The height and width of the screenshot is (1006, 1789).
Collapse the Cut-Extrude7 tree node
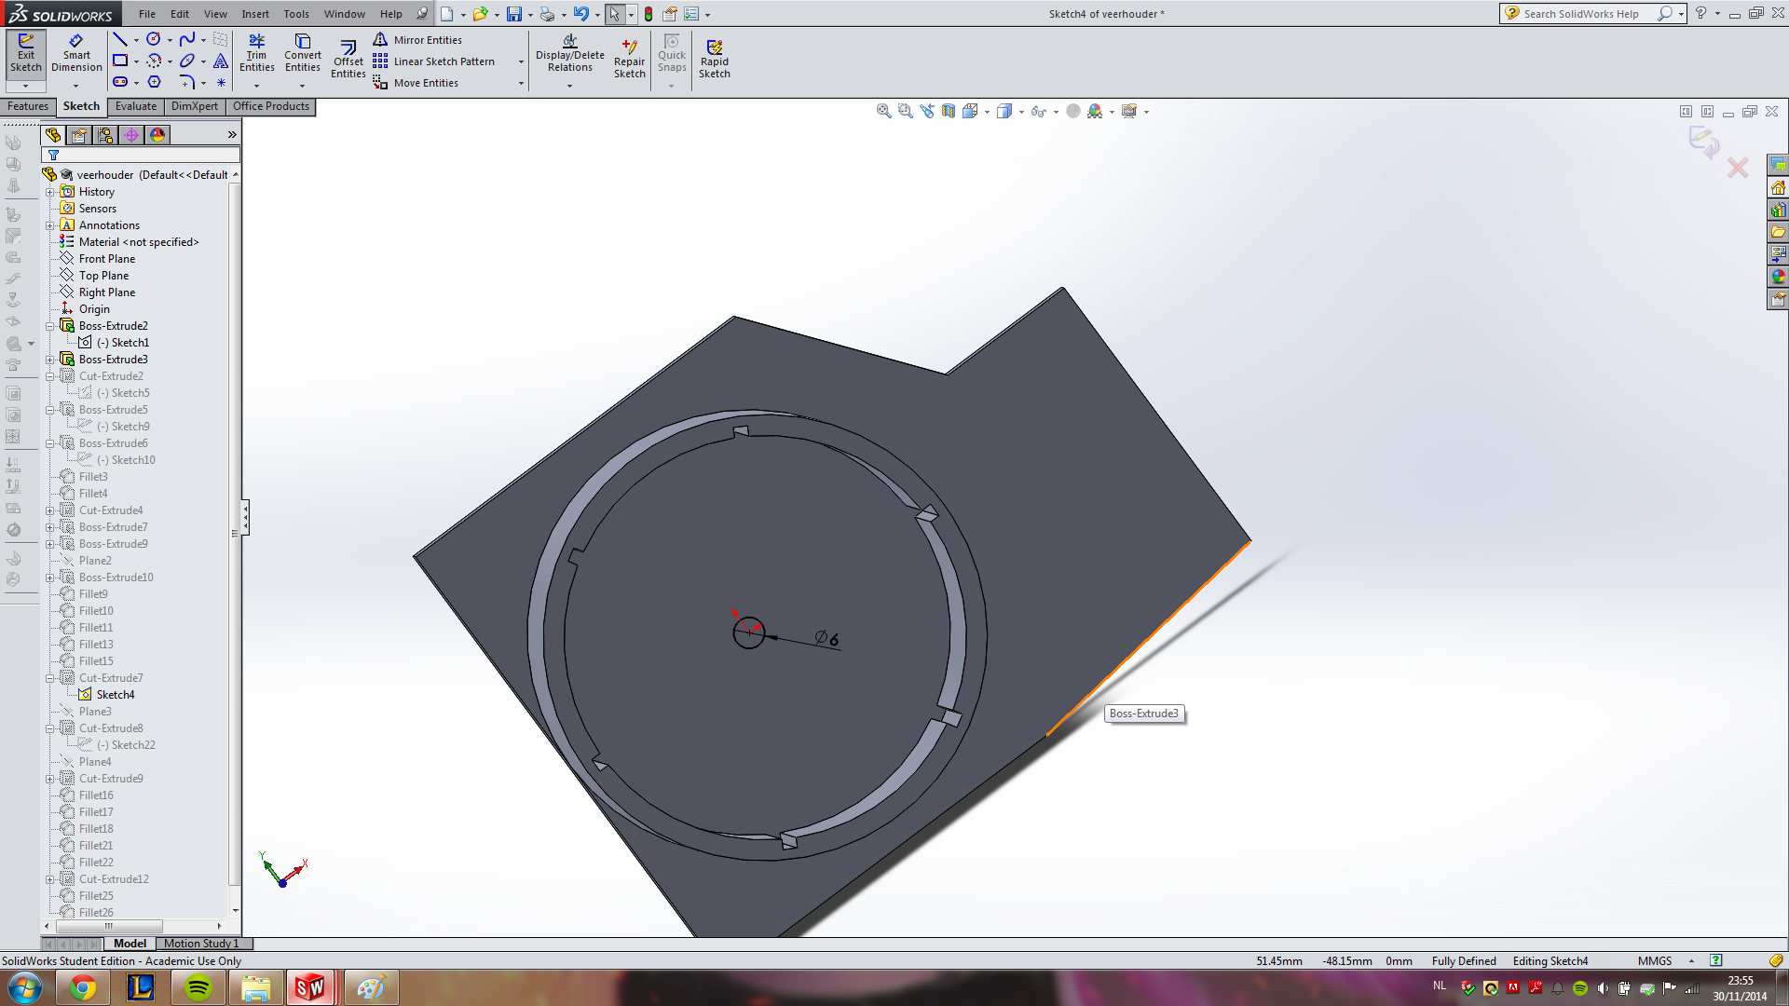pyautogui.click(x=50, y=678)
